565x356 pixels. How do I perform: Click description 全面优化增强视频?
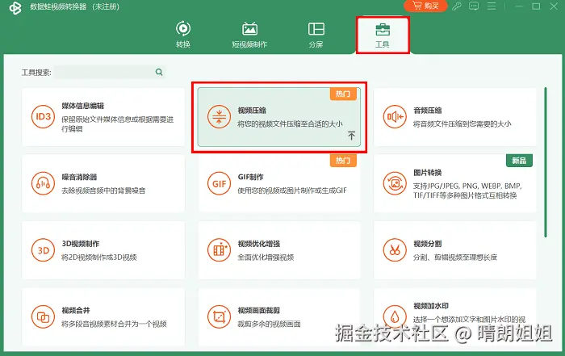pos(266,258)
